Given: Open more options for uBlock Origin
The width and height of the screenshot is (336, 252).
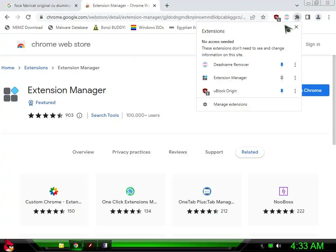Looking at the screenshot, I should [x=295, y=91].
